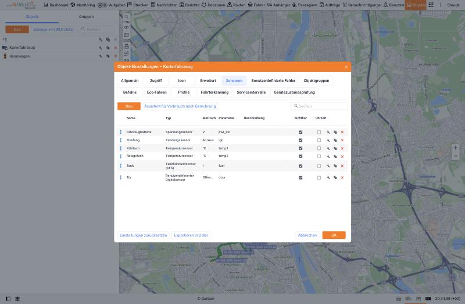This screenshot has height=304, width=465.
Task: Enable Uhrzeit for Zündung
Action: tap(319, 140)
